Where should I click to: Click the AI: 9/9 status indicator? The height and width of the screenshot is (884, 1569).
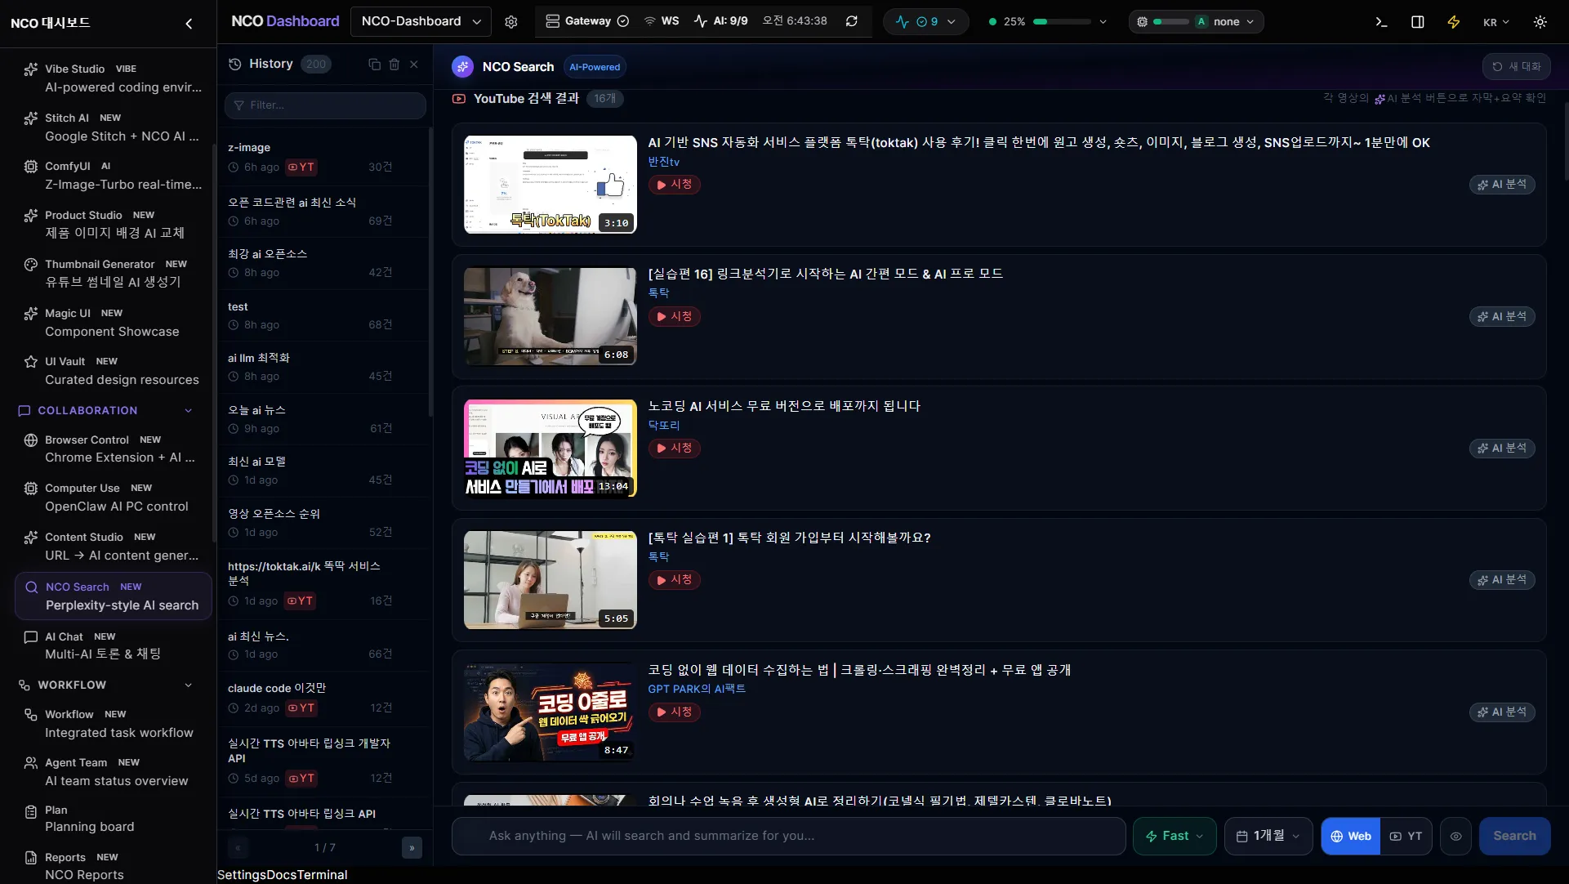point(721,21)
